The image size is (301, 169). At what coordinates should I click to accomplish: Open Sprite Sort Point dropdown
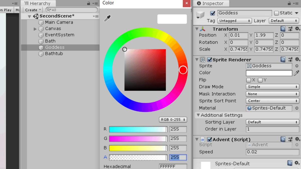[272, 101]
